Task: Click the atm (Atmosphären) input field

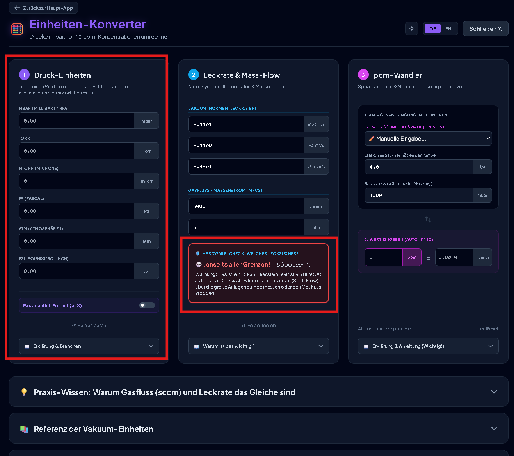Action: coord(76,241)
